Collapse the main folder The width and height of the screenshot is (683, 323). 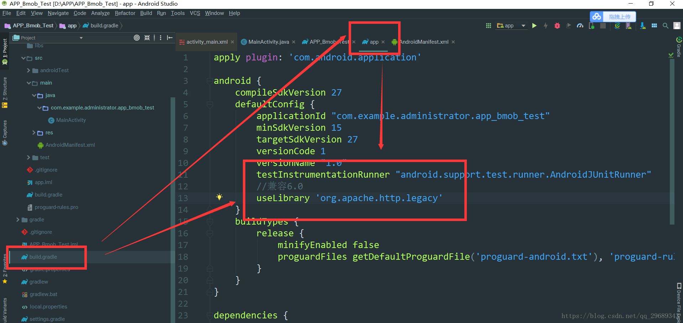(28, 83)
